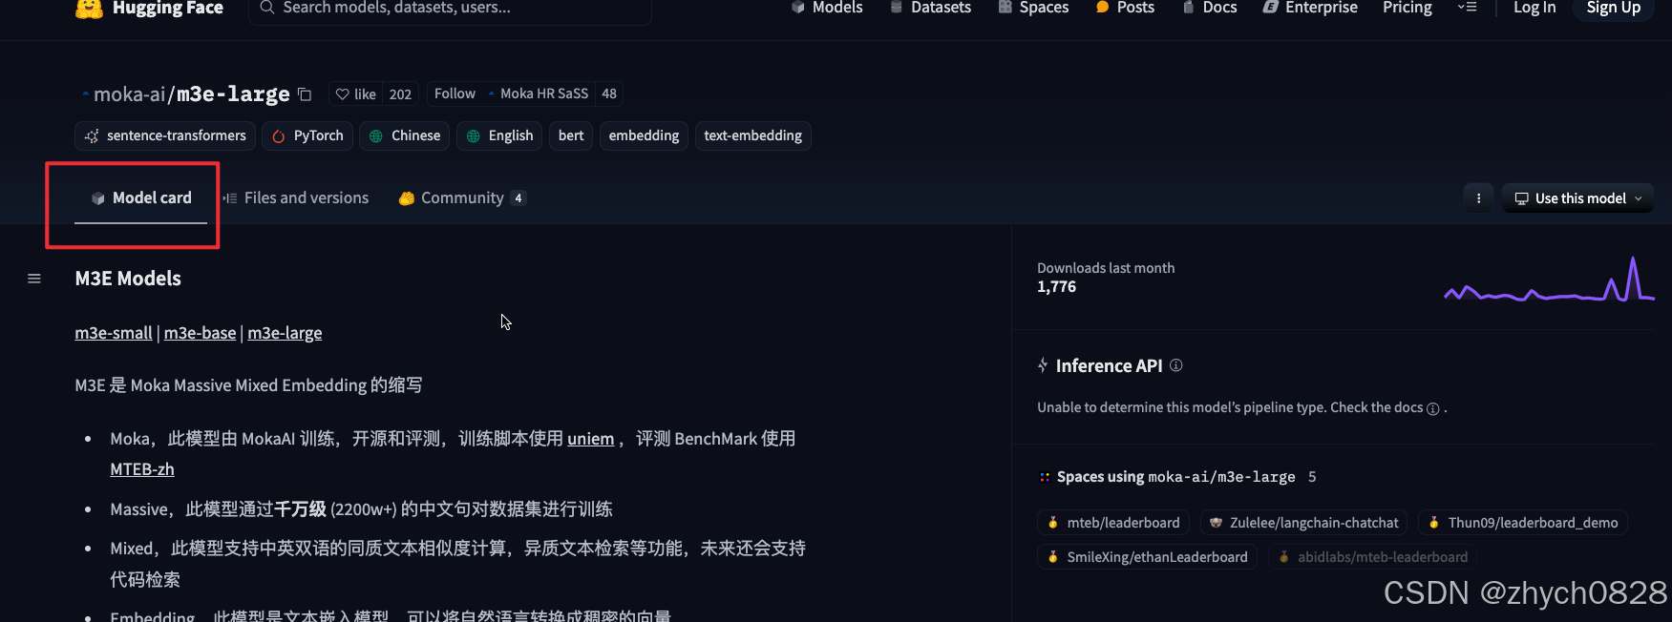Open the mteb/leaderboard space
The height and width of the screenshot is (622, 1672).
tap(1113, 523)
